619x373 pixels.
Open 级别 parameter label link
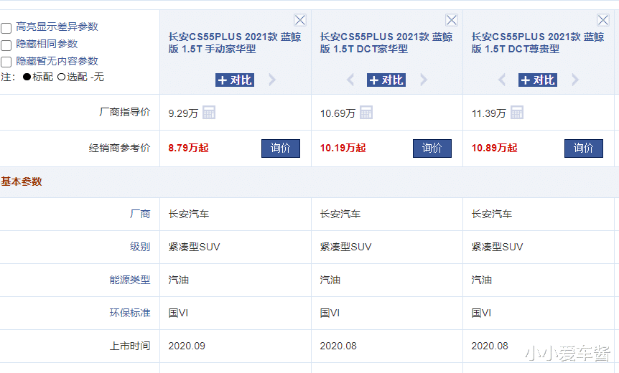coord(140,247)
